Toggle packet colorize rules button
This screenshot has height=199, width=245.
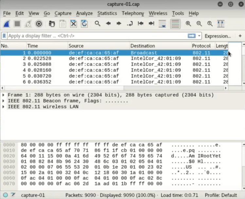point(176,24)
